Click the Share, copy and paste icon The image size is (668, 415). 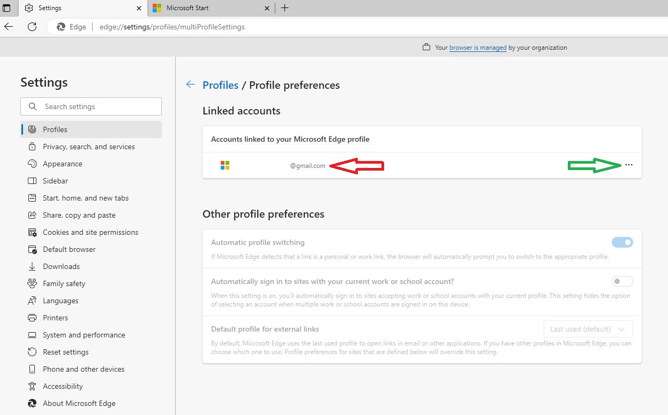coord(32,215)
